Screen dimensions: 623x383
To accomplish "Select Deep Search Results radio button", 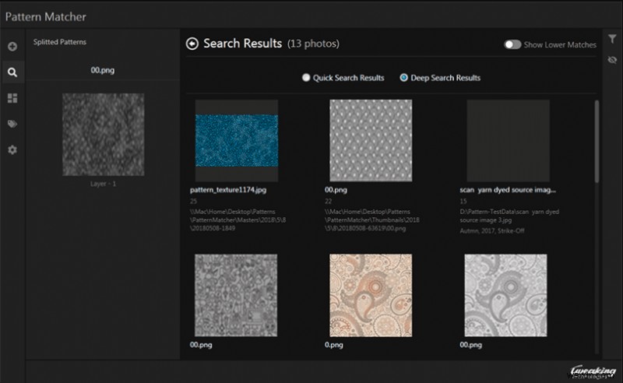I will (403, 78).
